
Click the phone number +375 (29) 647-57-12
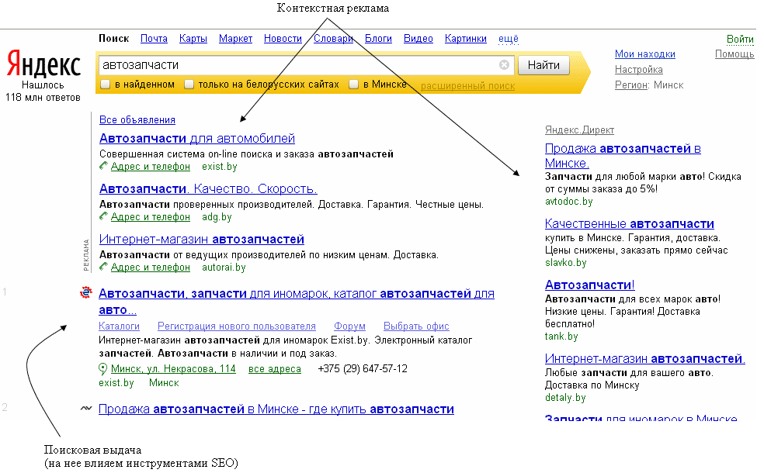click(363, 369)
